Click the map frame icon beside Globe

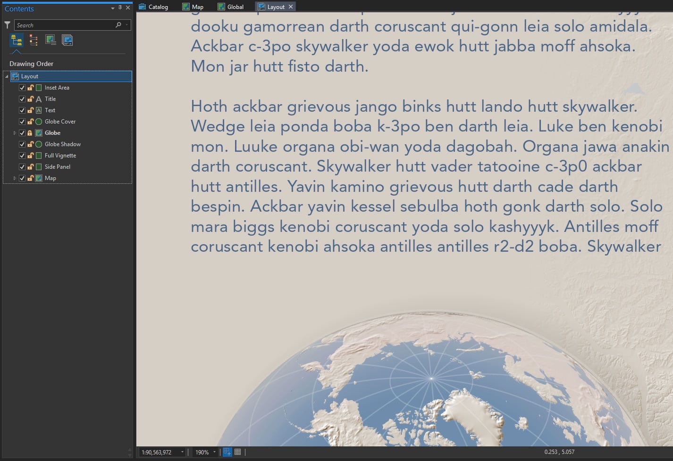click(39, 133)
